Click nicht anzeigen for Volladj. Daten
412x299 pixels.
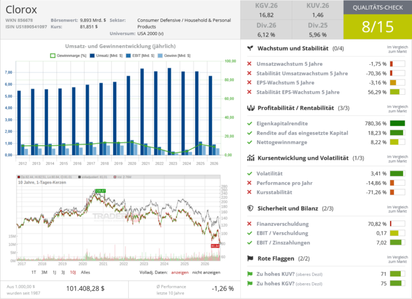coord(206,272)
